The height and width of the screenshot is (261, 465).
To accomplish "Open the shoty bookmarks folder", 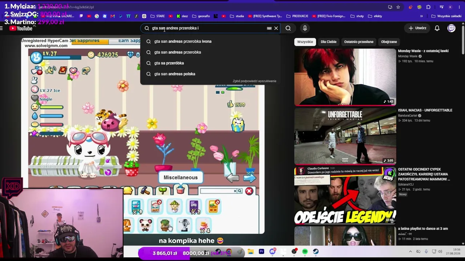I will click(x=357, y=16).
